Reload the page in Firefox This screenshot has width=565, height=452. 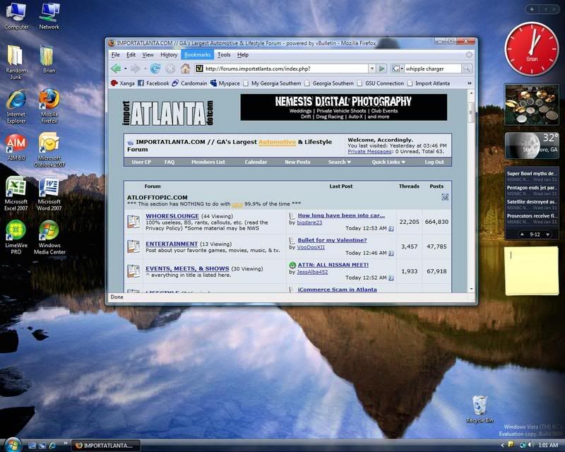click(x=155, y=69)
